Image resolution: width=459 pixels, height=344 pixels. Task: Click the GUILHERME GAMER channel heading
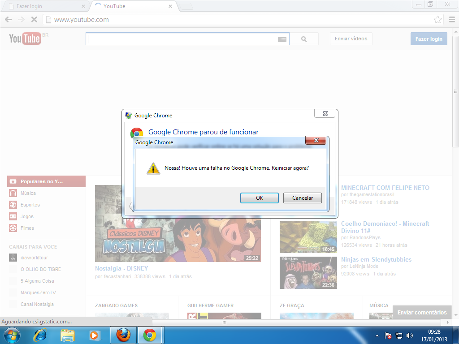click(x=211, y=305)
